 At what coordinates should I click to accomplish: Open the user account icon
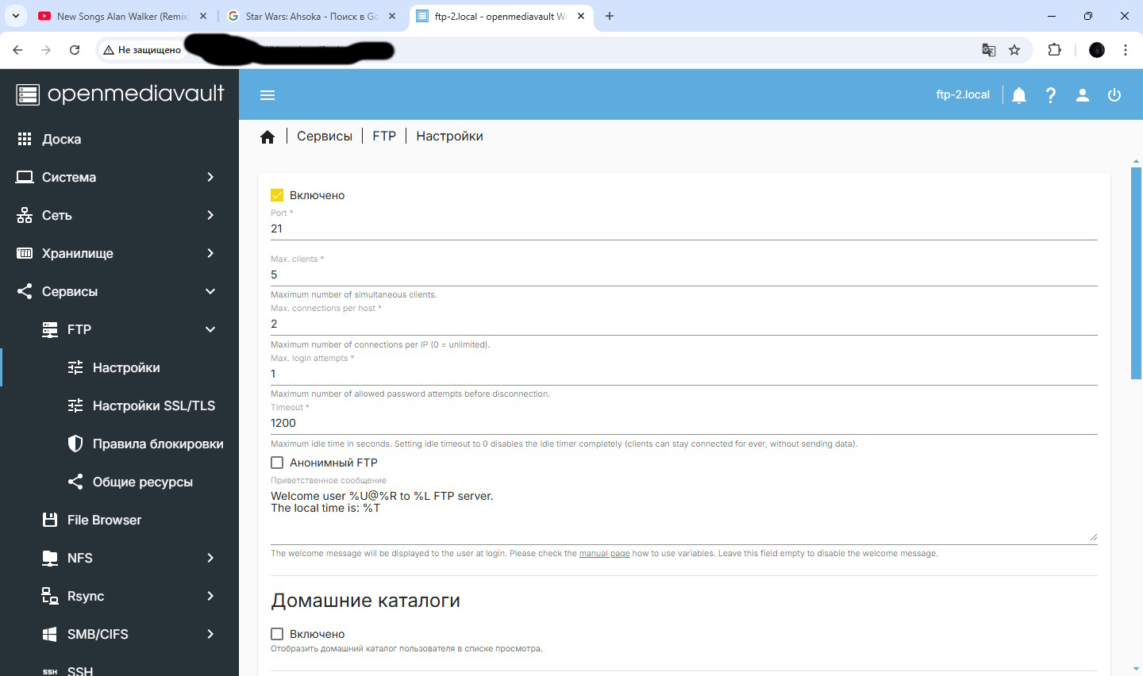pos(1083,95)
